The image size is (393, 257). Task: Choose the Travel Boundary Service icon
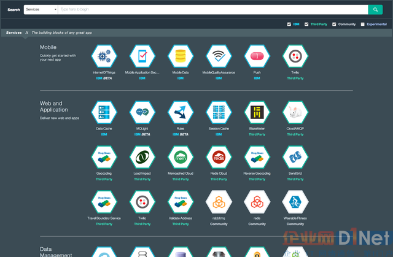pyautogui.click(x=104, y=202)
